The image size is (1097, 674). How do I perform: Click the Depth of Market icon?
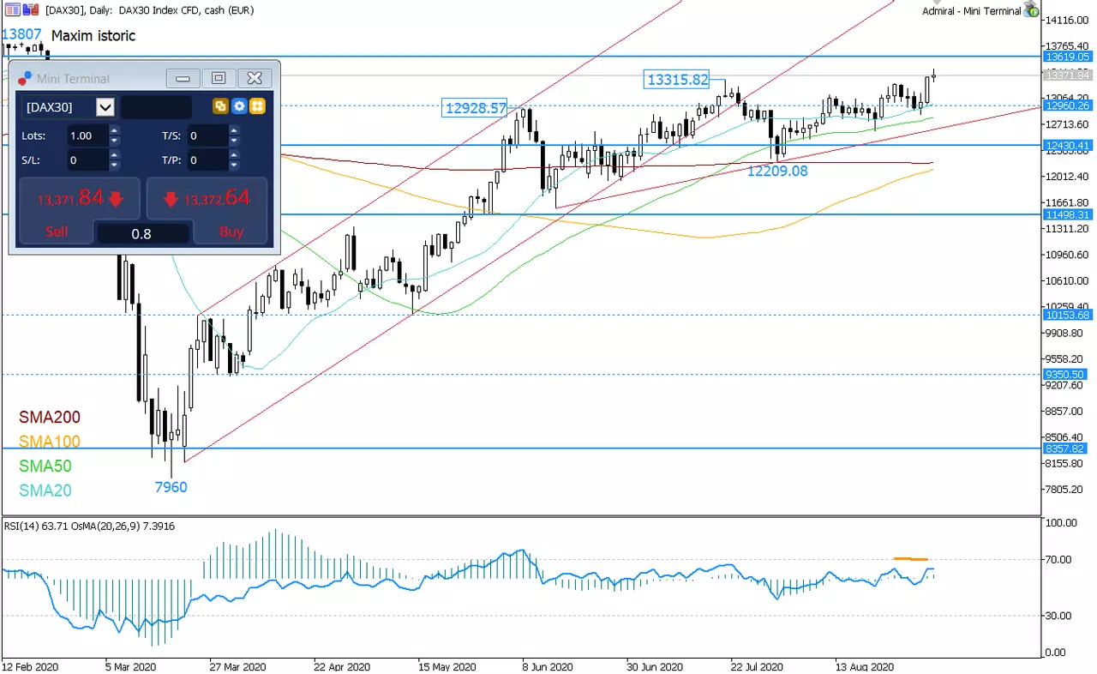(x=30, y=9)
